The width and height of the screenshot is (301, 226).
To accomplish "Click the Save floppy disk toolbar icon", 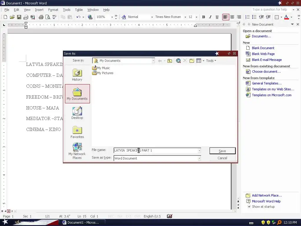I will tap(19, 17).
